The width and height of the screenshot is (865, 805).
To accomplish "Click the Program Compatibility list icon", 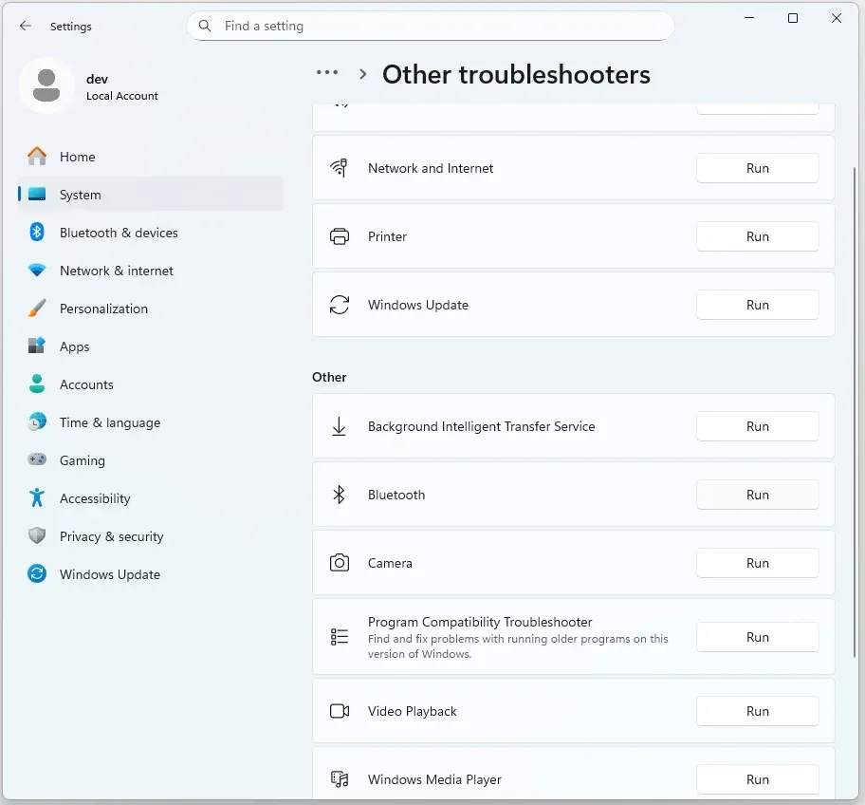I will [340, 637].
